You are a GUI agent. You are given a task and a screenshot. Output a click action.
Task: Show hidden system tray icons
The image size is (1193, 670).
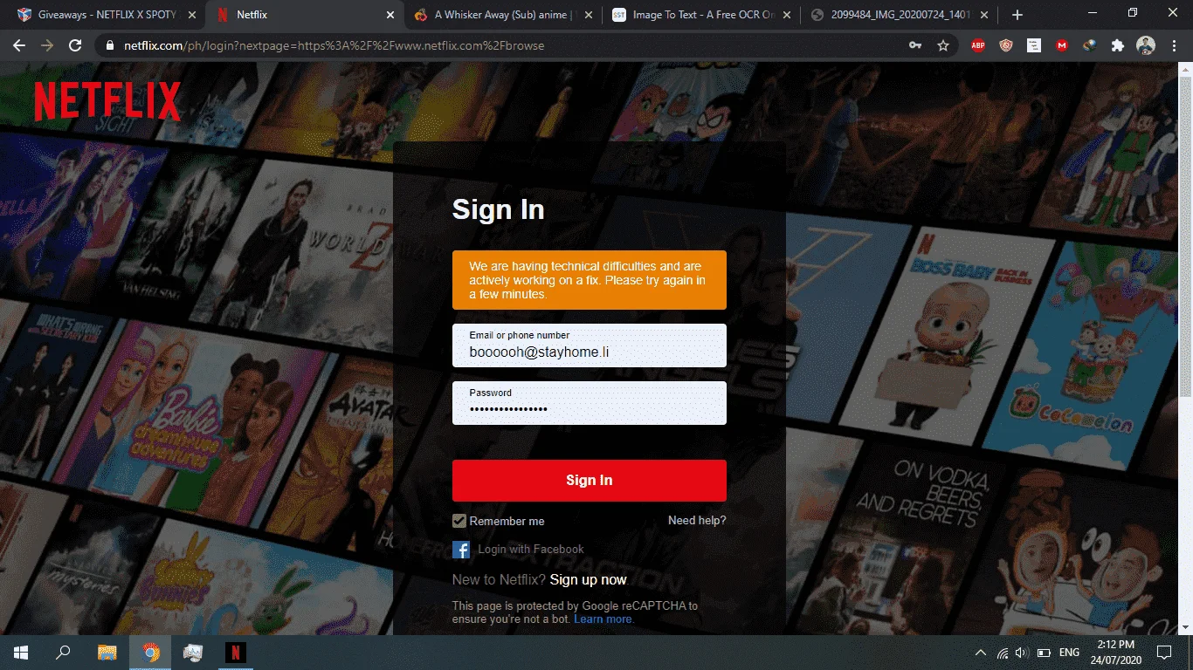[980, 653]
